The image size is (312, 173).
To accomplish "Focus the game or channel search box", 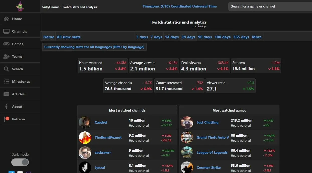I will coord(270,7).
